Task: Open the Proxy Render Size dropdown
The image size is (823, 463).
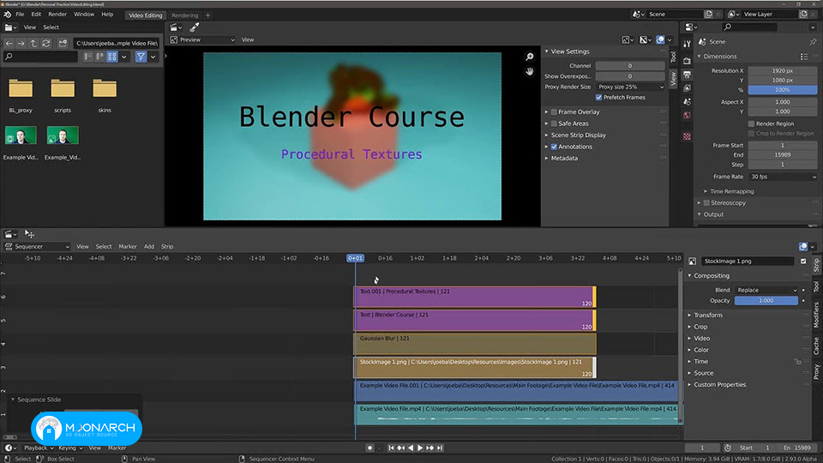Action: click(x=630, y=87)
